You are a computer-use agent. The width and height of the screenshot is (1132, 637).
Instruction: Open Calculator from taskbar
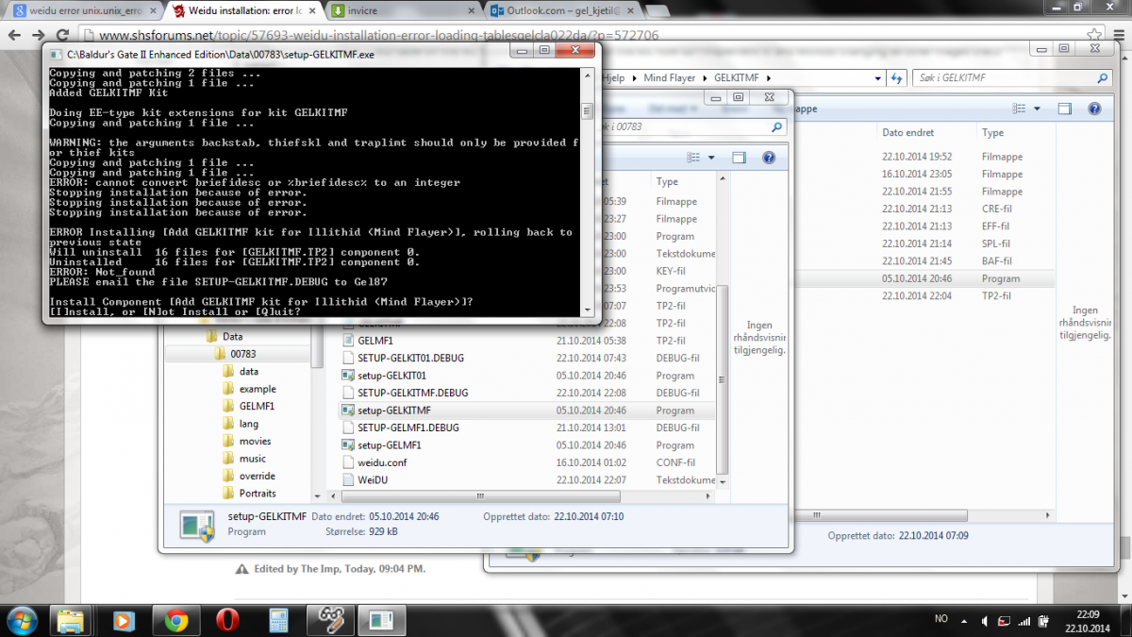coord(278,620)
